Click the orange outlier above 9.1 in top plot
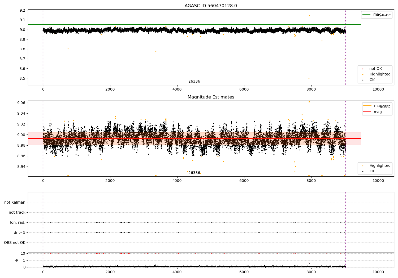 tap(309, 16)
